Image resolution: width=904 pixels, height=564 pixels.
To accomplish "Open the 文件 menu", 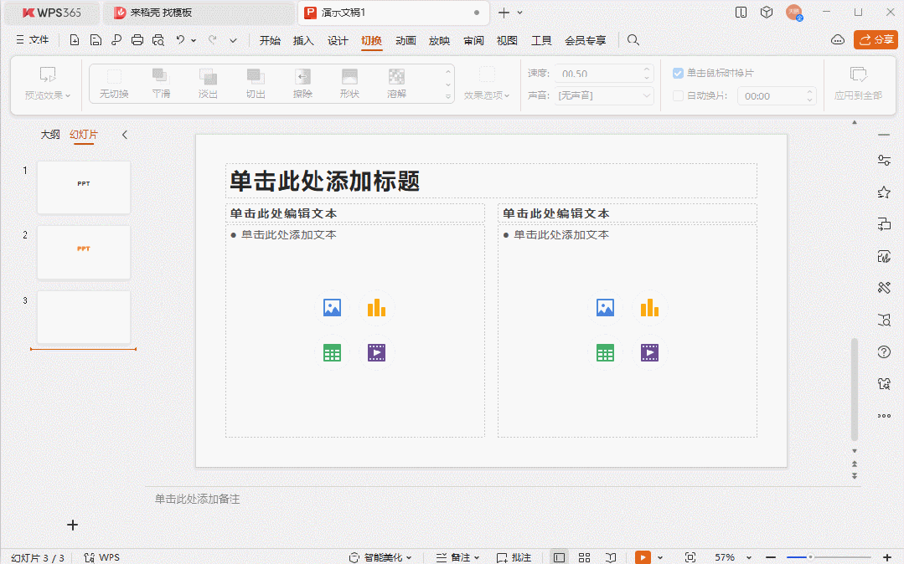I will [33, 40].
